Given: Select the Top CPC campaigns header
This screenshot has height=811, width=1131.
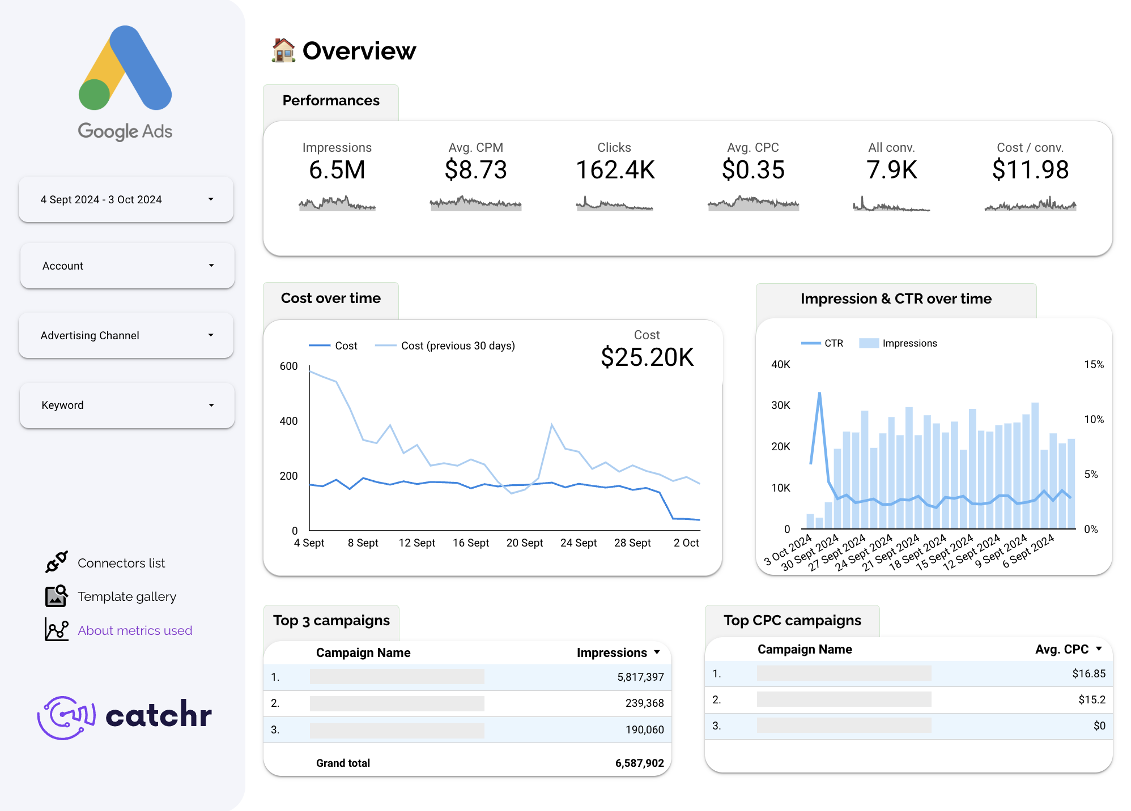Looking at the screenshot, I should [x=792, y=620].
